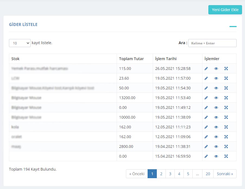This screenshot has height=189, width=245.
Task: Edit the 12.05.2021 11:11:23 expense
Action: tap(206, 127)
